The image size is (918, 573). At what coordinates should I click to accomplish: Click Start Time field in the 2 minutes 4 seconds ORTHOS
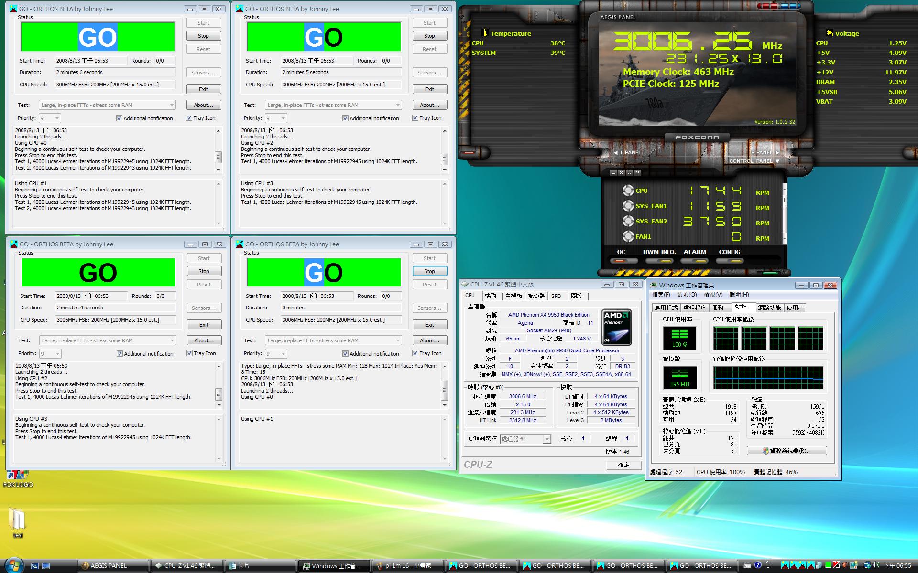tap(92, 296)
